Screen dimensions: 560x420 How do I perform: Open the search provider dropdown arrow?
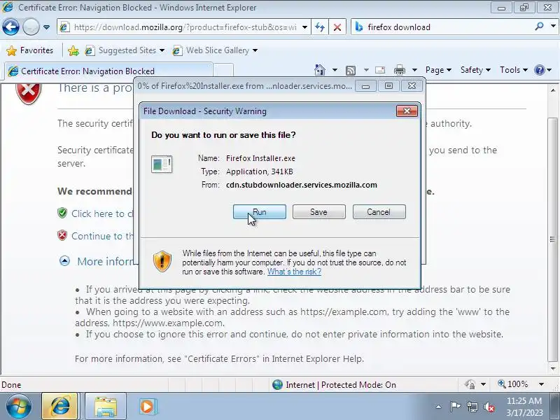[x=553, y=27]
